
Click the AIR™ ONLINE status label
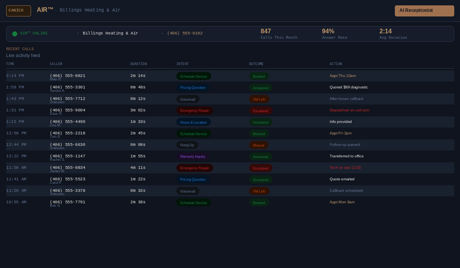click(34, 33)
